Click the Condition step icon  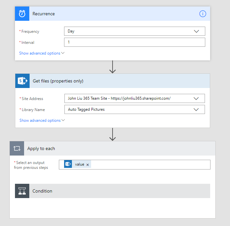click(22, 191)
